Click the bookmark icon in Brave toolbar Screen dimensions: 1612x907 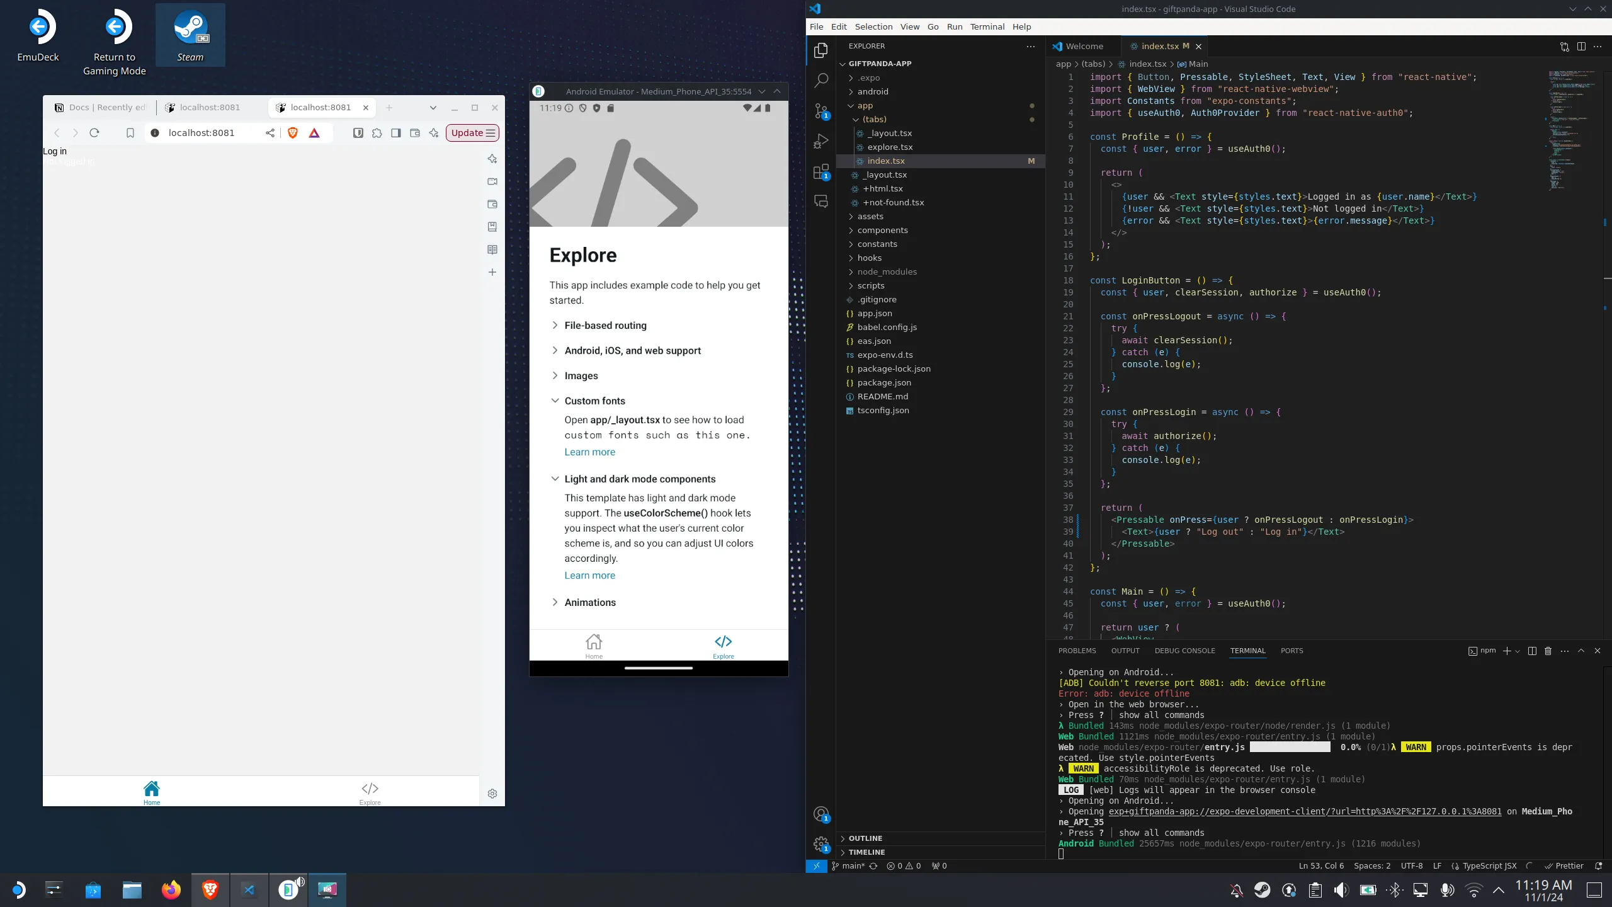click(x=130, y=132)
